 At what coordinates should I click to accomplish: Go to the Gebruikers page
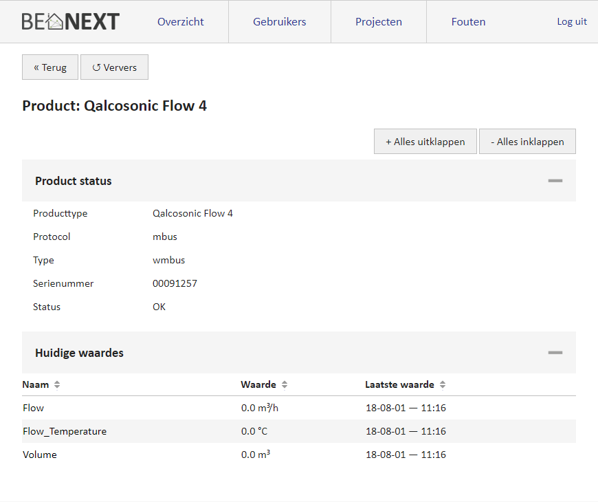pyautogui.click(x=280, y=22)
